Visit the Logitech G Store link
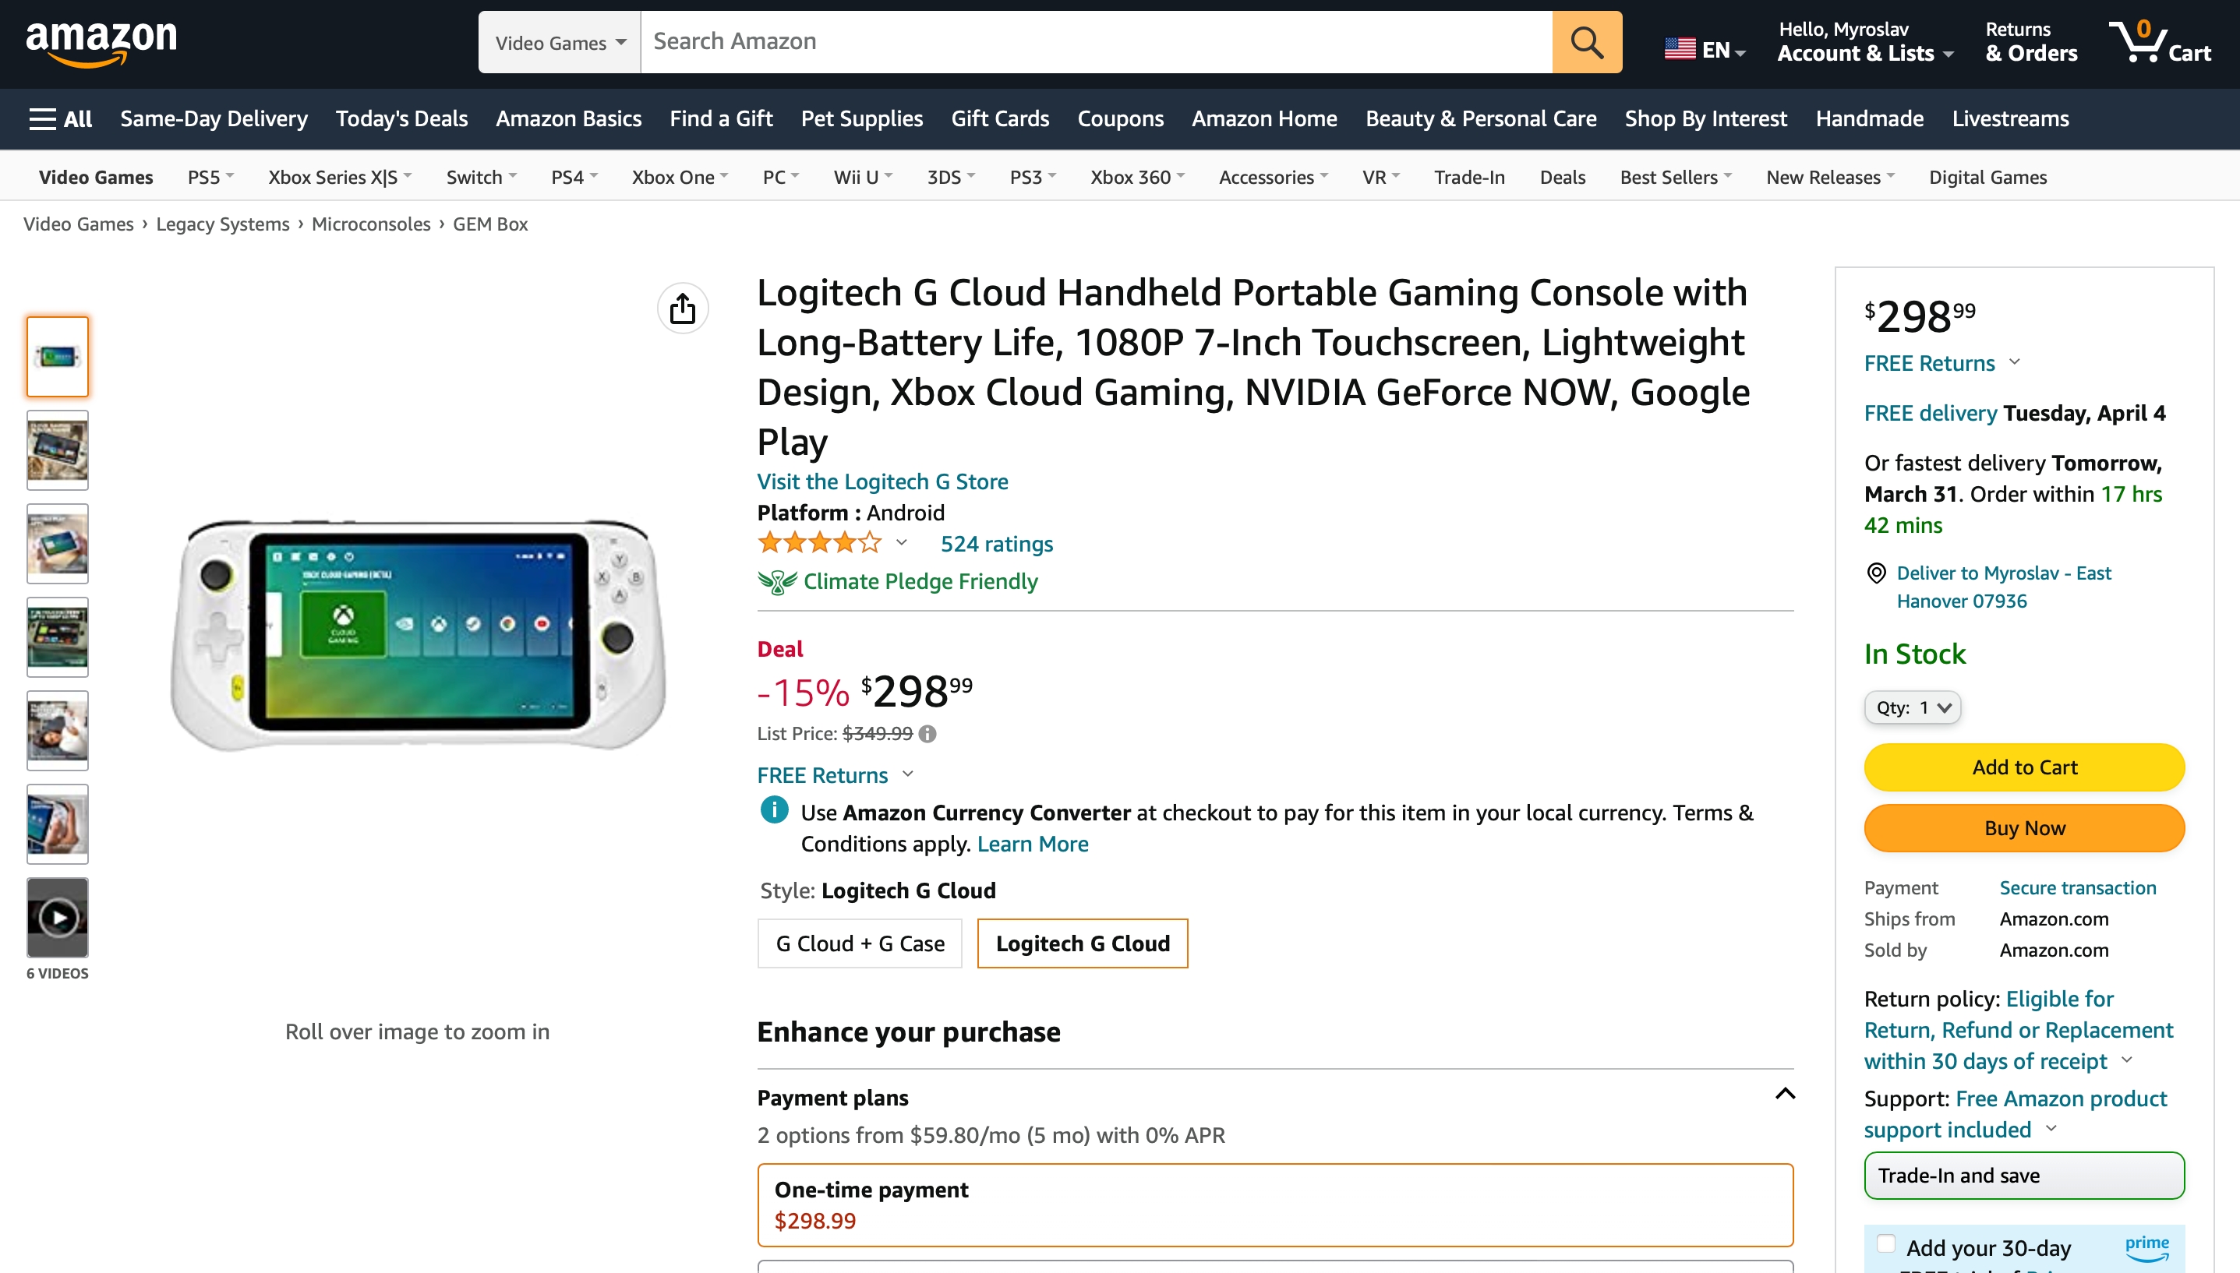 pos(882,481)
